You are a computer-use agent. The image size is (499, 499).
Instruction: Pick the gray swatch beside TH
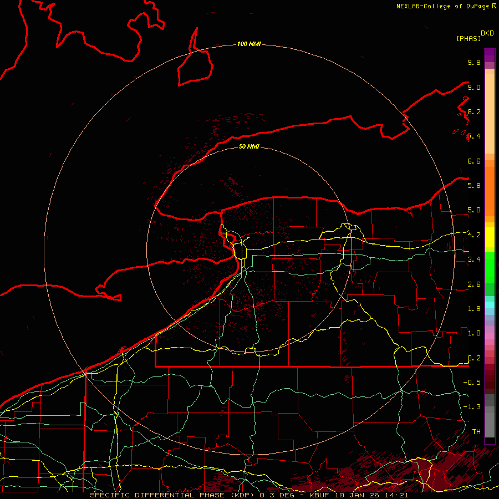coord(490,431)
